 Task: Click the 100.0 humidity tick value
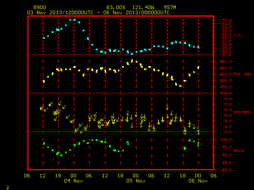(x=225, y=140)
